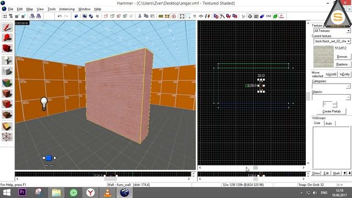This screenshot has height=198, width=352.
Task: Open the File menu
Action: pos(10,9)
